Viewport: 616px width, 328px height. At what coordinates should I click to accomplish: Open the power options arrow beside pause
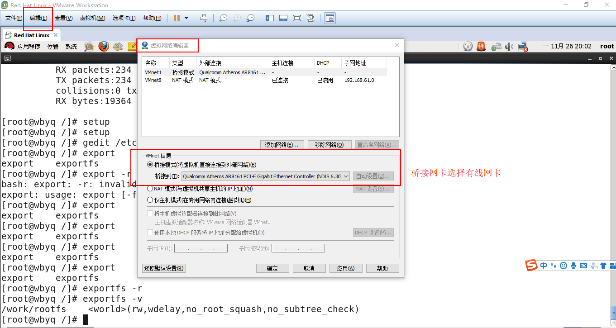coord(186,18)
